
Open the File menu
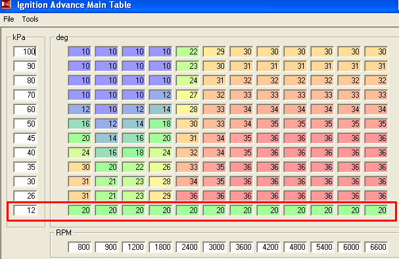(x=9, y=19)
